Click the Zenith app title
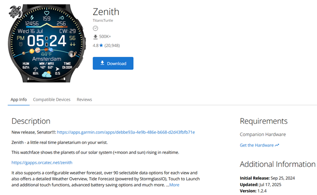The height and width of the screenshot is (195, 317). point(106,12)
